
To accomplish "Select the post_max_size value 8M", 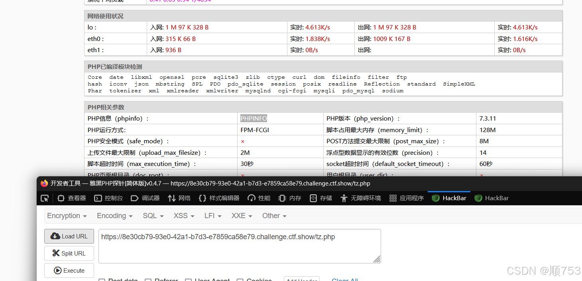I will tap(484, 141).
